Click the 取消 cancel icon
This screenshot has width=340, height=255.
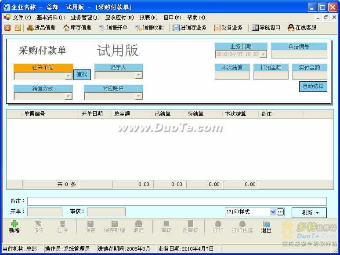click(138, 227)
